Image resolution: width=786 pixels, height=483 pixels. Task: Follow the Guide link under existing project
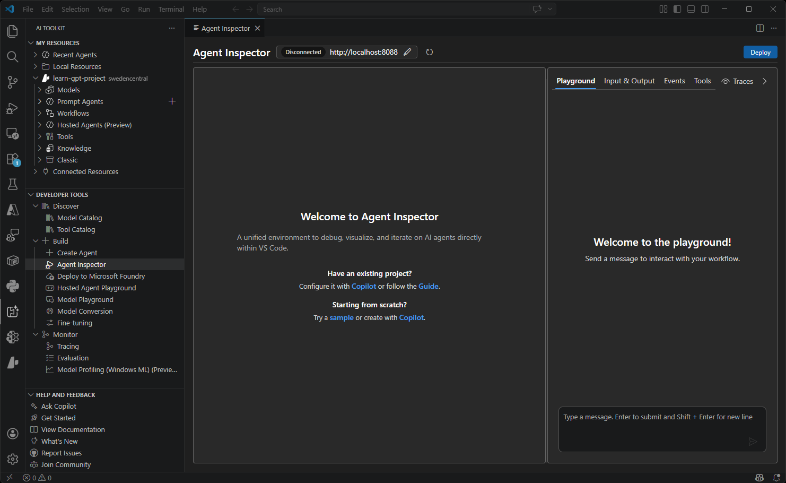point(428,286)
